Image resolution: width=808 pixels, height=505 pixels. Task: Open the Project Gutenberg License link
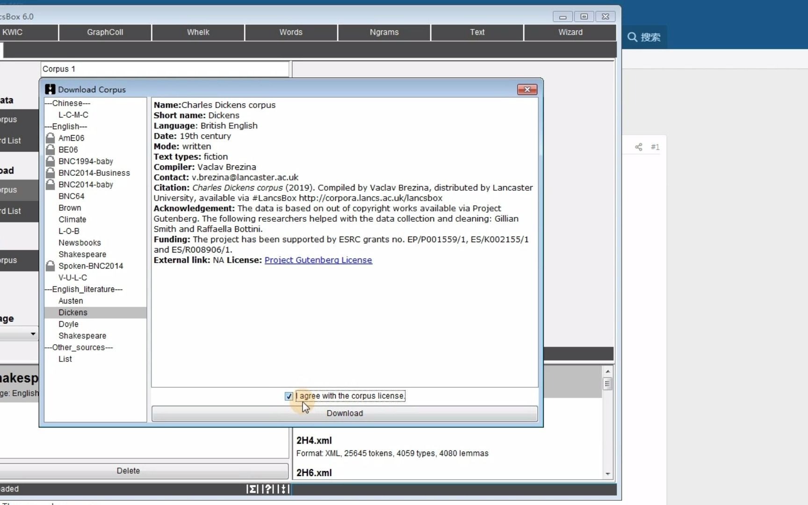(318, 260)
